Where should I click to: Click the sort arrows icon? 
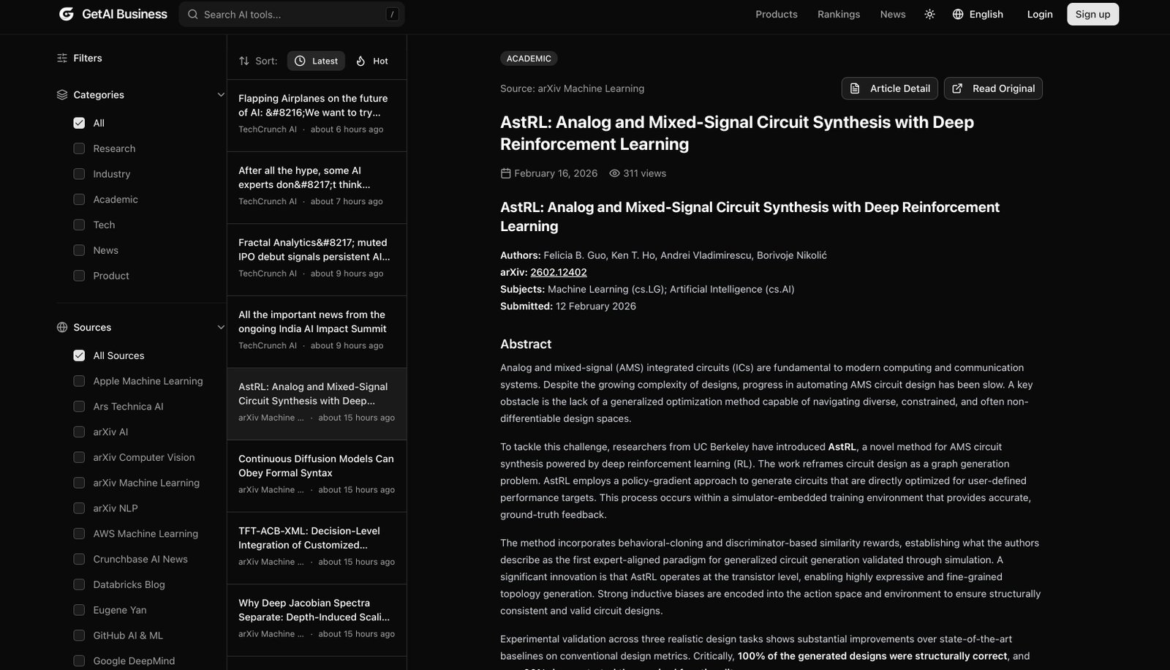(x=244, y=61)
